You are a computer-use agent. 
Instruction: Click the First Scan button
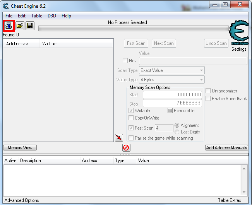(136, 43)
